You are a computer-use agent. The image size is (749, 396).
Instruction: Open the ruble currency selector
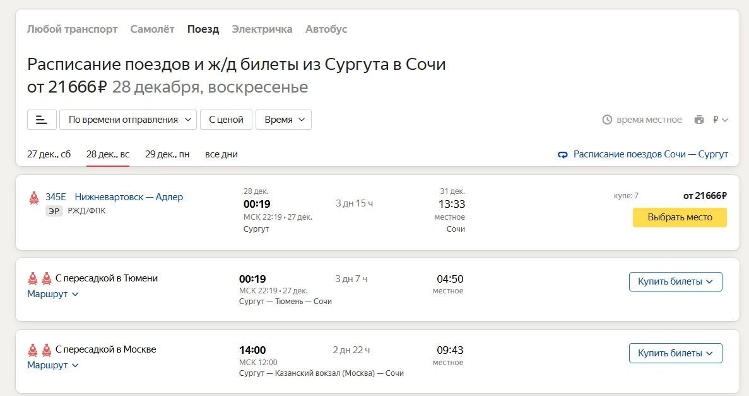click(x=720, y=120)
